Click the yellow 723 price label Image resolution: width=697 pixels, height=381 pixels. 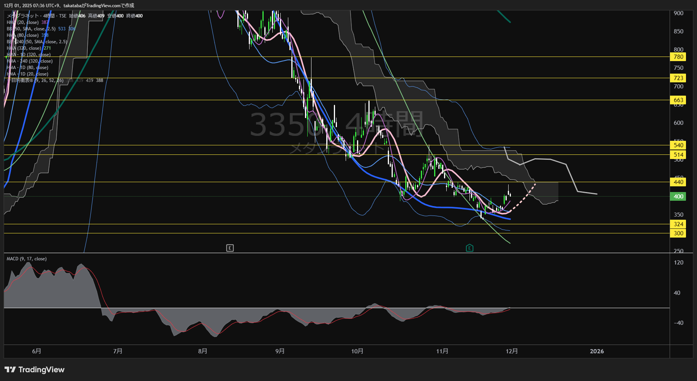(x=678, y=78)
